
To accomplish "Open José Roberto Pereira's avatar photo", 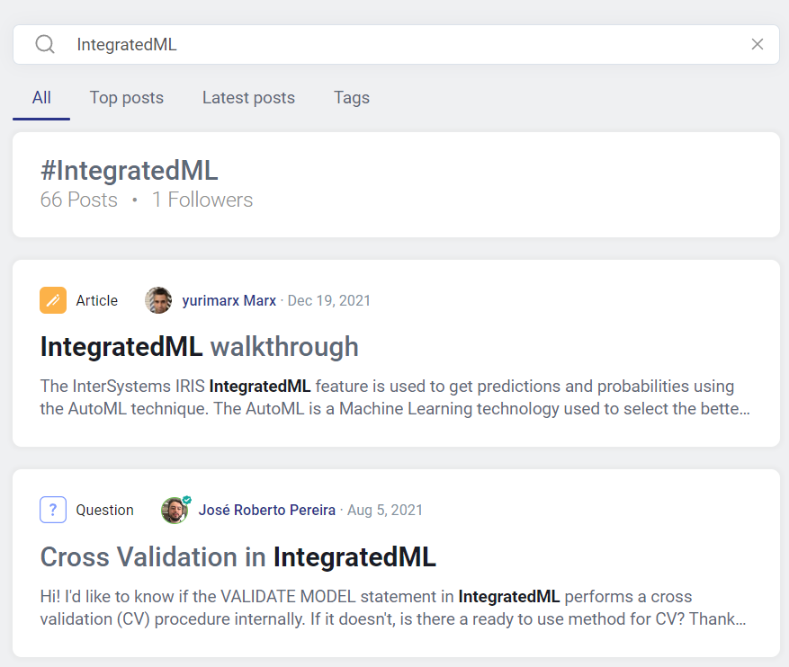I will 175,511.
